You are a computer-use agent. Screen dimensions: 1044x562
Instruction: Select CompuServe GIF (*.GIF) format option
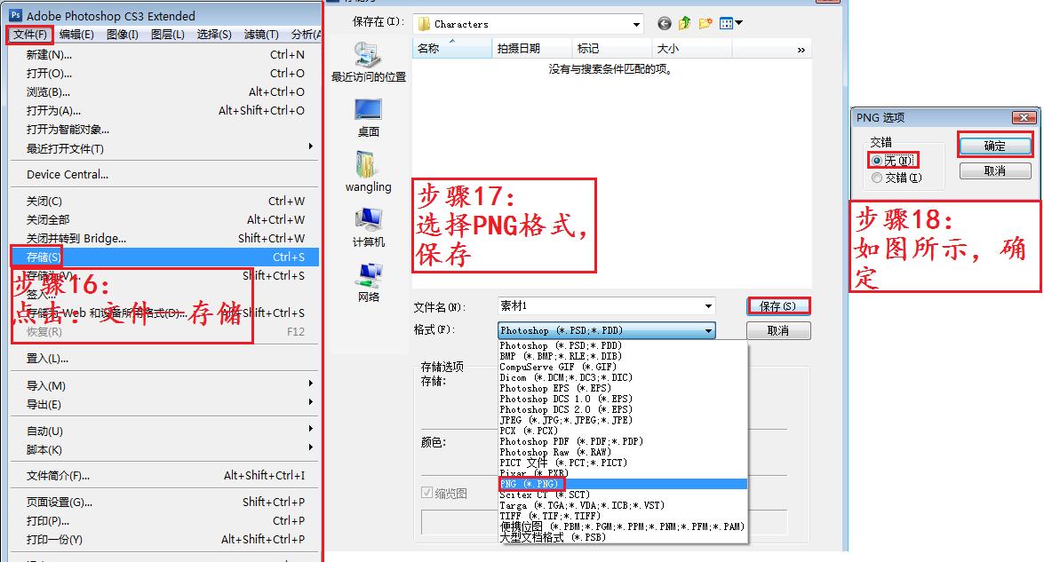click(623, 367)
